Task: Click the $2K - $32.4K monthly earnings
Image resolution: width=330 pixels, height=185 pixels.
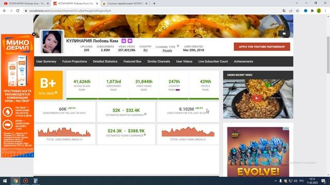Action: [x=126, y=110]
